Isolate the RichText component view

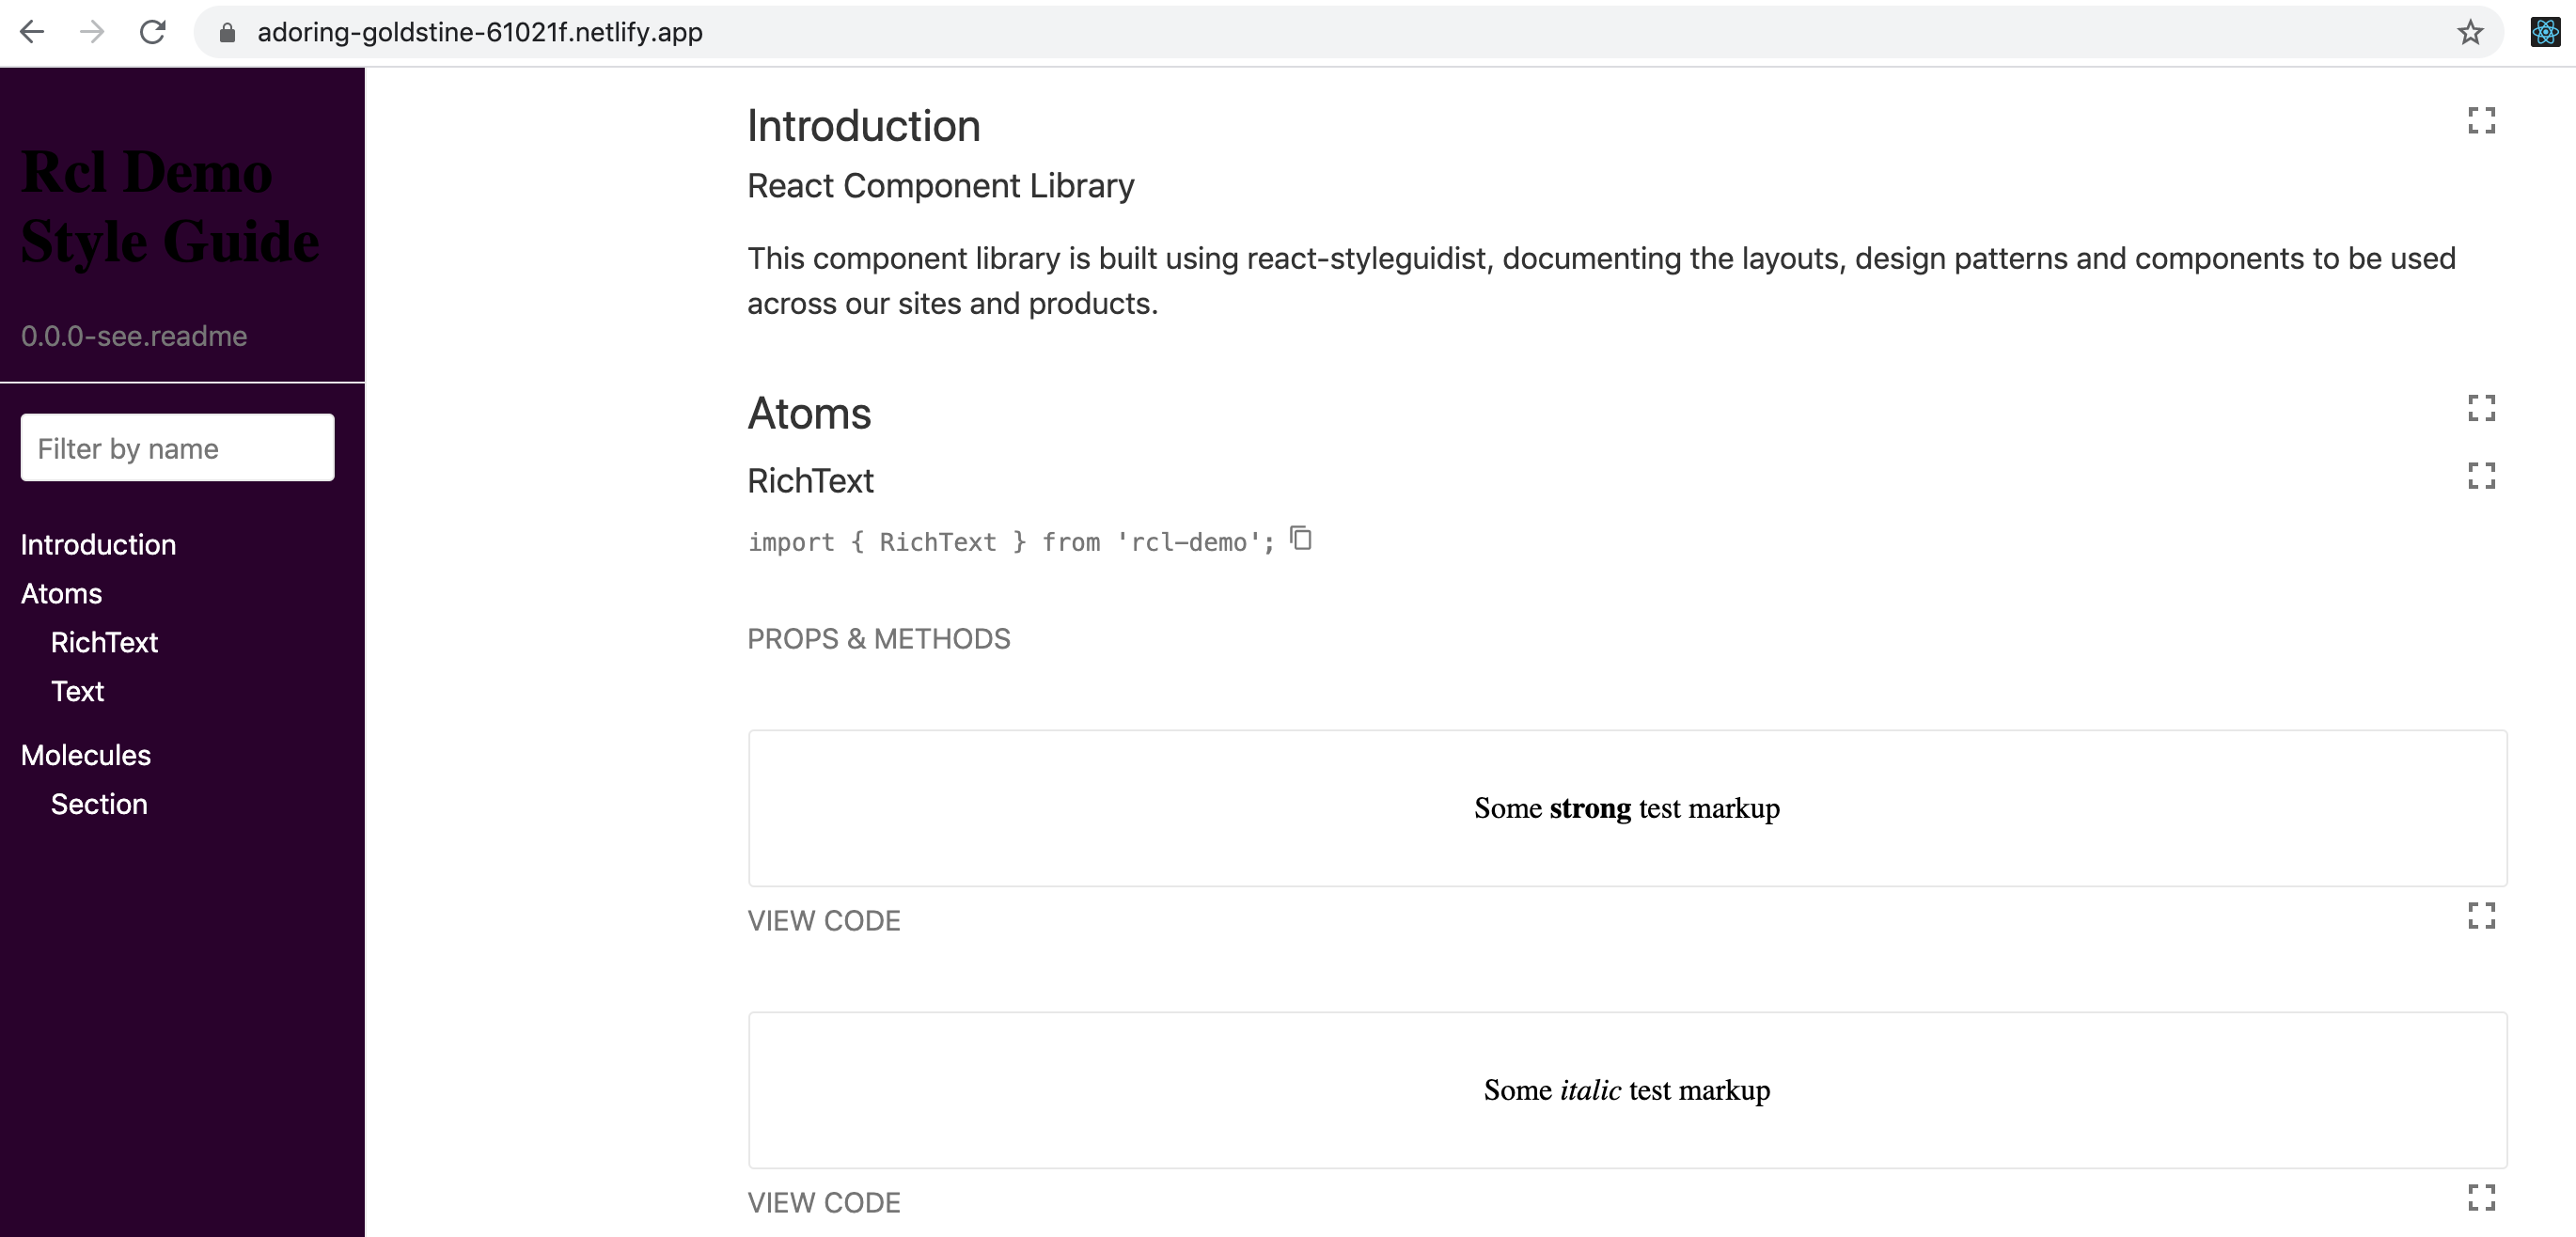2481,476
